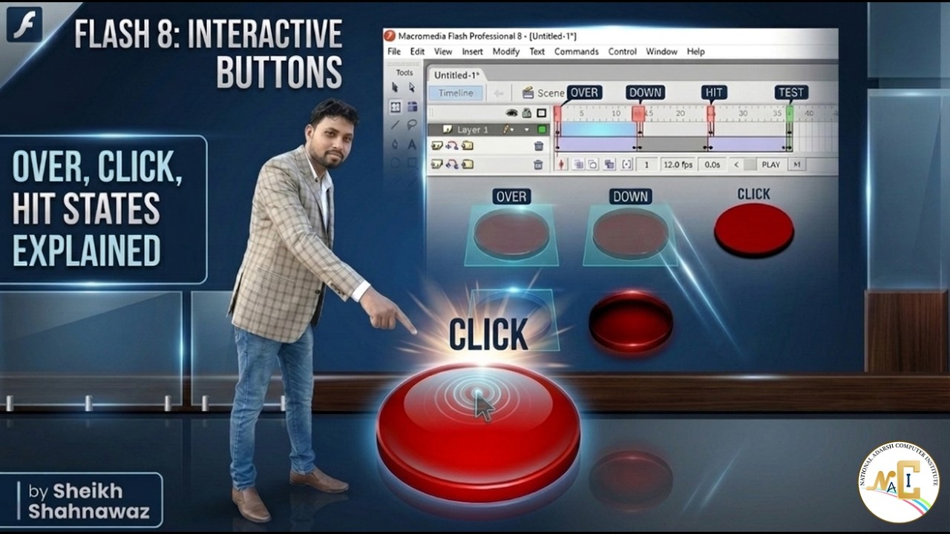
Task: Select the Selection arrow tool in Tools panel
Action: click(395, 88)
